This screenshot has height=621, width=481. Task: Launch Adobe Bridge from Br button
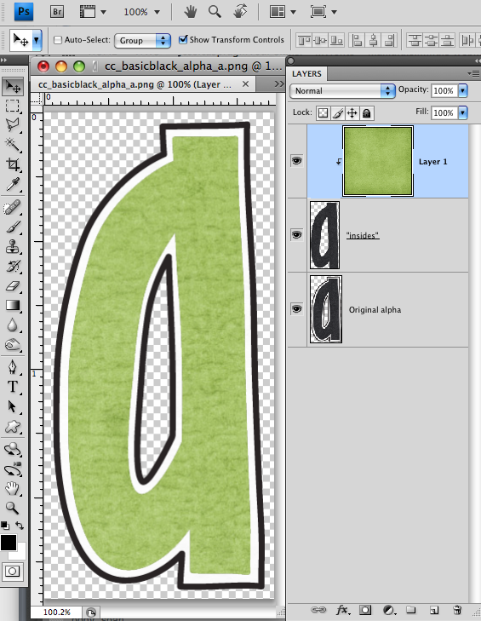tap(57, 12)
